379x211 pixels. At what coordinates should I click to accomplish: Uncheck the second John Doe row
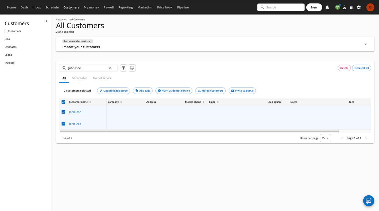63,124
